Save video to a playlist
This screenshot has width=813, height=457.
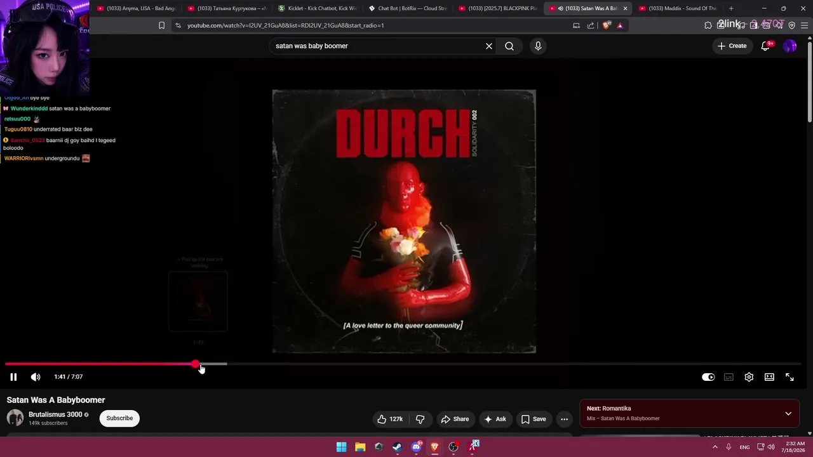[534, 419]
